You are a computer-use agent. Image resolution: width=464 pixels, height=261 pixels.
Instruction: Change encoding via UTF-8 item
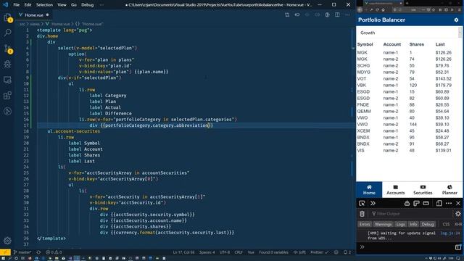225,252
